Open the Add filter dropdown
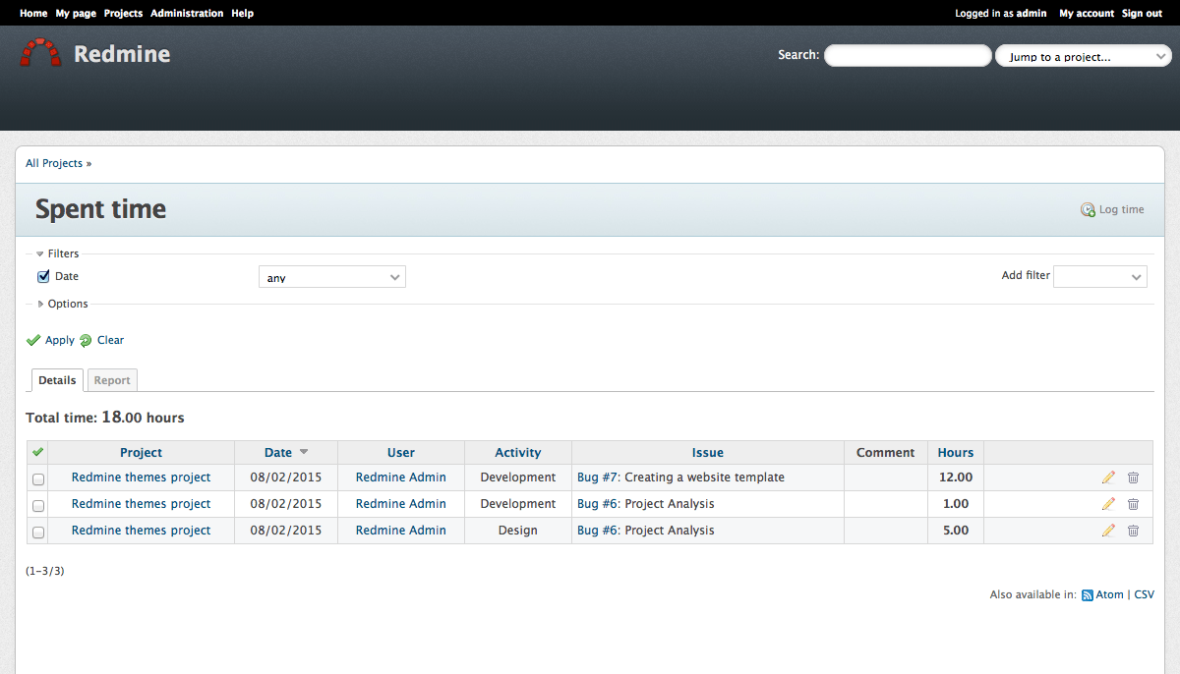Viewport: 1180px width, 674px height. (1100, 277)
